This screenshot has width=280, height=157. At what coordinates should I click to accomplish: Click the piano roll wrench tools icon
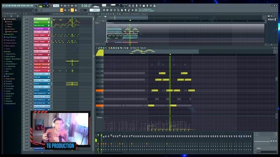(99, 48)
